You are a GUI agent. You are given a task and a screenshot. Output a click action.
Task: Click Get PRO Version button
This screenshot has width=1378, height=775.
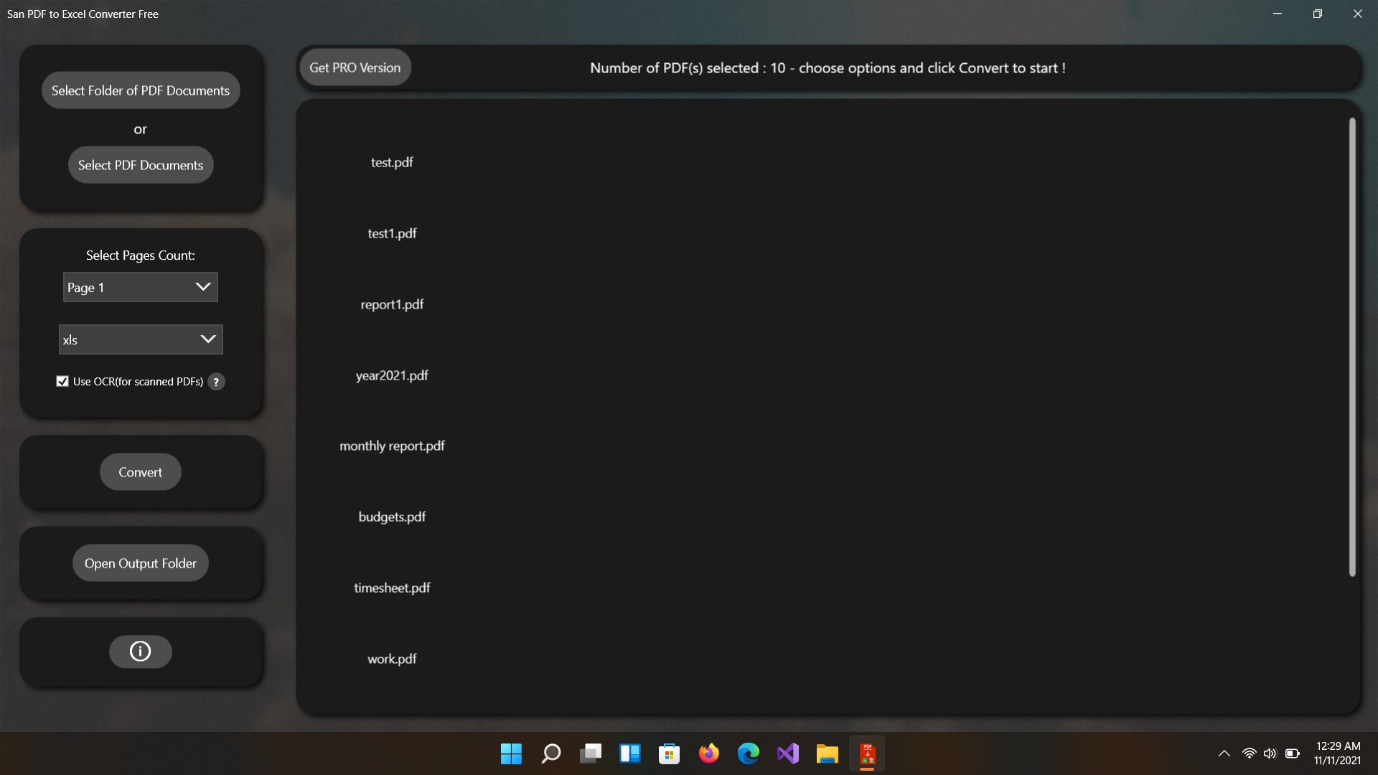point(355,67)
